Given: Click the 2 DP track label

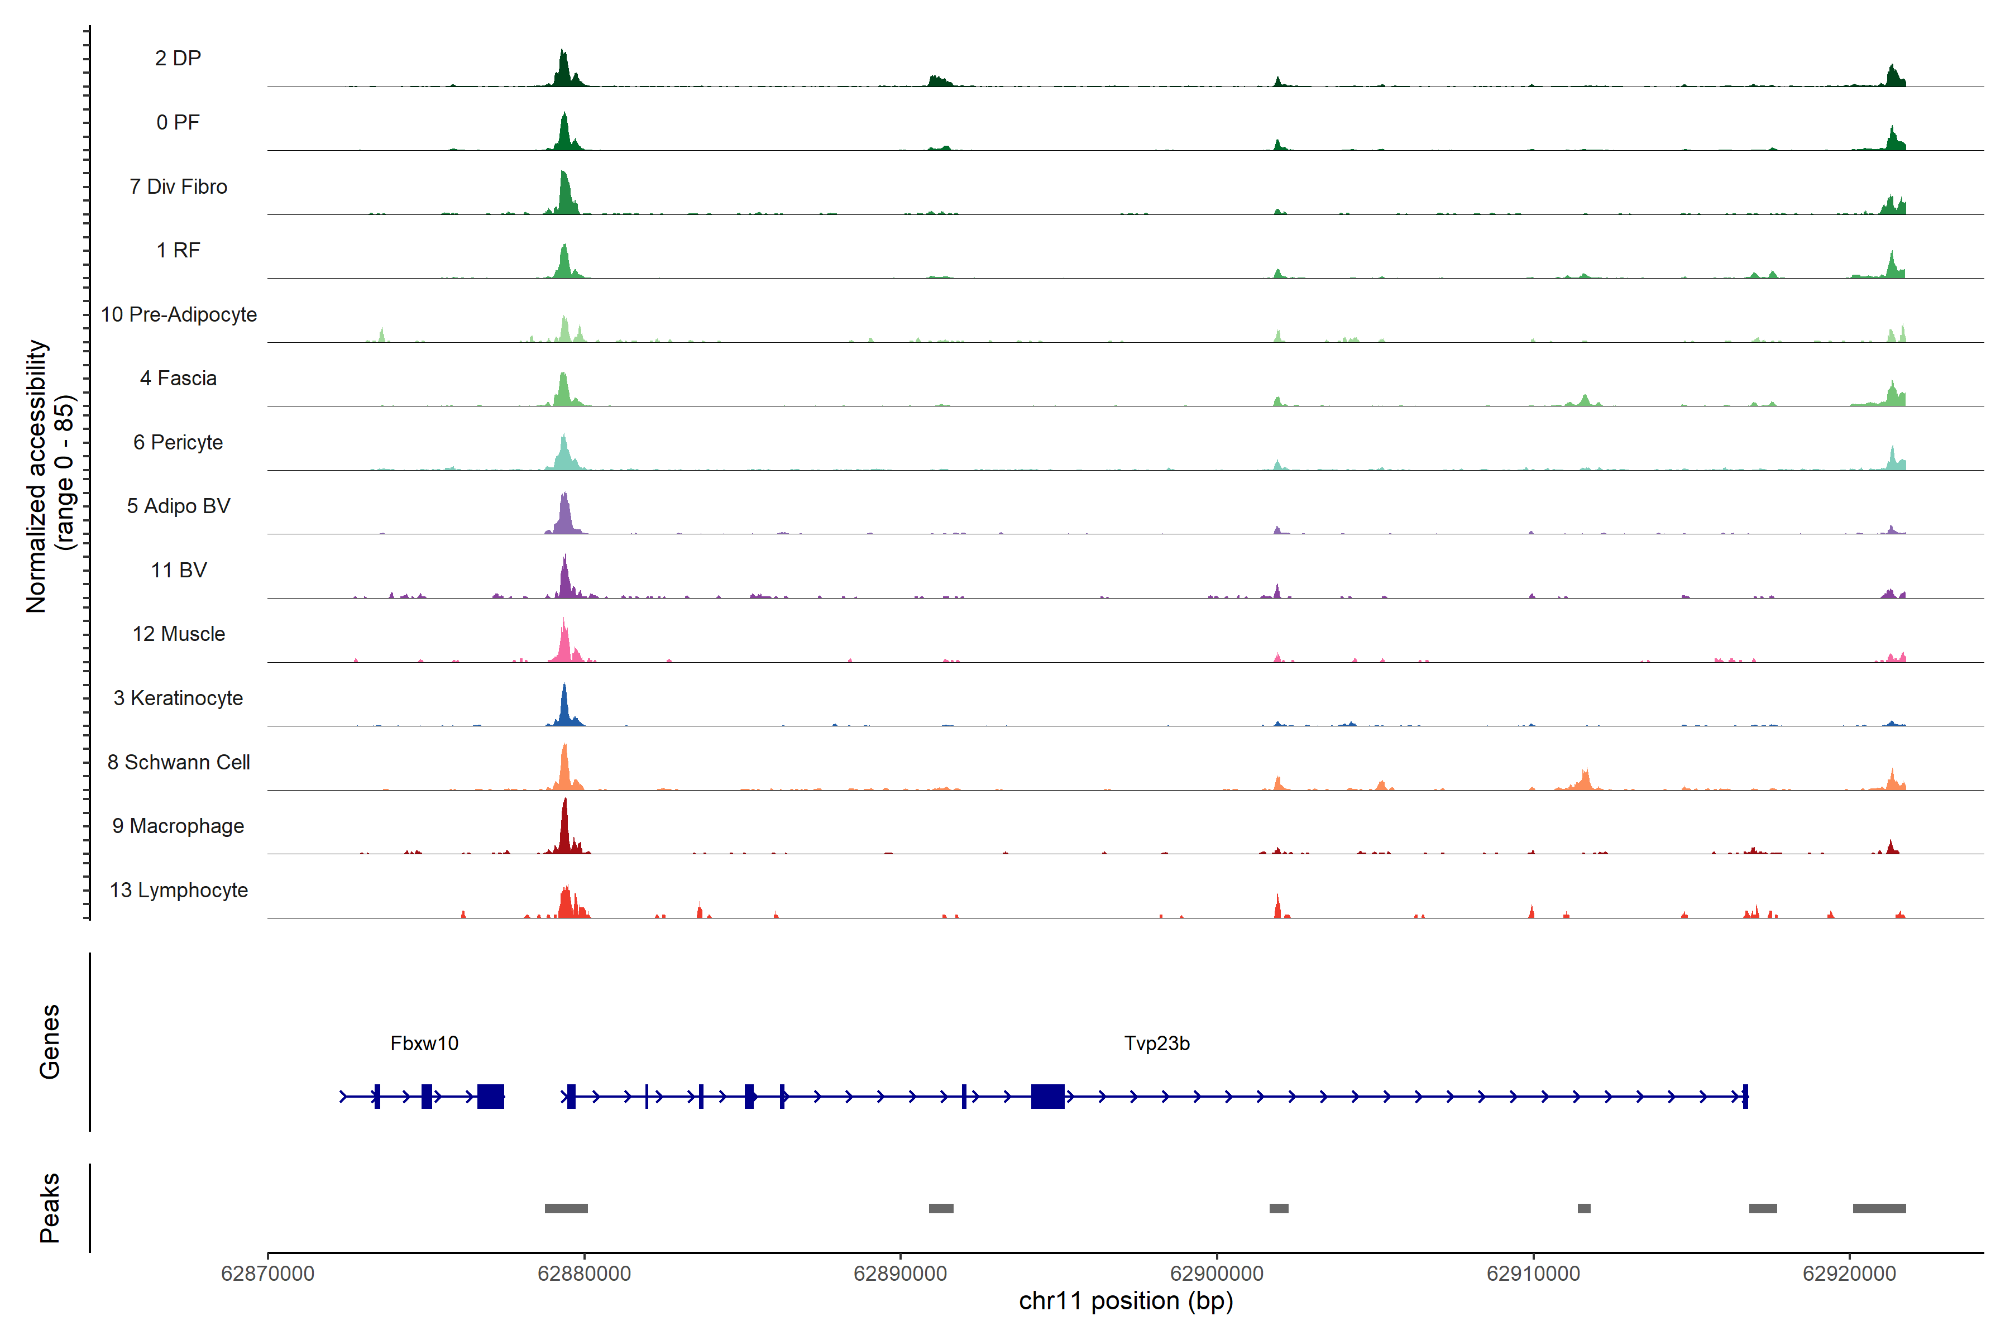Looking at the screenshot, I should (x=178, y=58).
